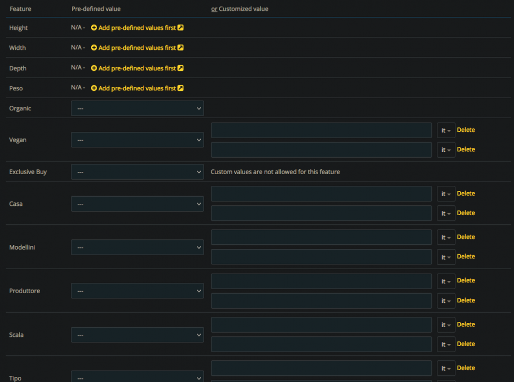Expand the Casa pre-defined value dropdown

point(137,204)
